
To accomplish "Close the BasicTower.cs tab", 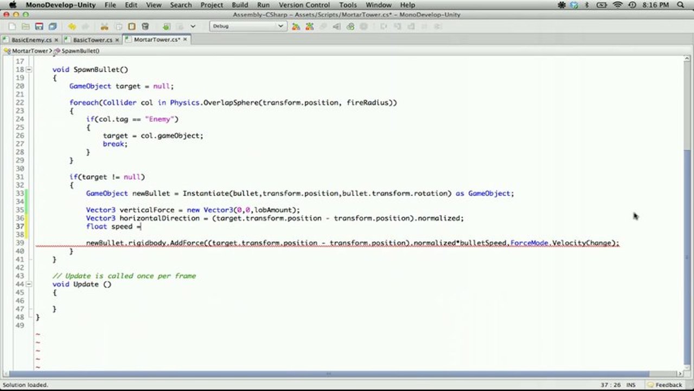I will click(x=117, y=40).
